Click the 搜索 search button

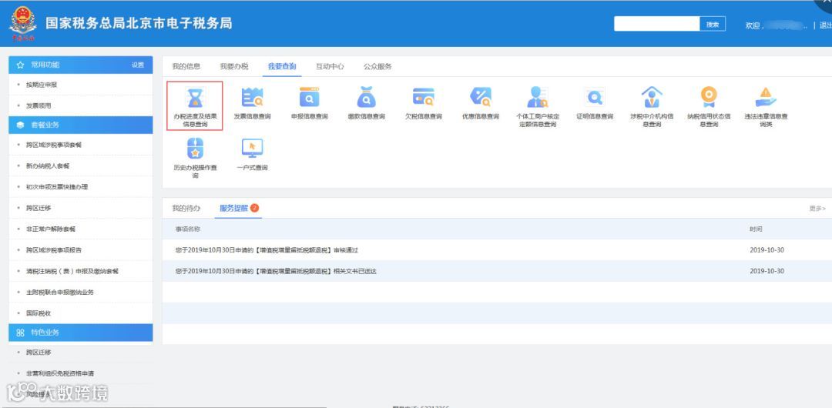click(x=713, y=25)
